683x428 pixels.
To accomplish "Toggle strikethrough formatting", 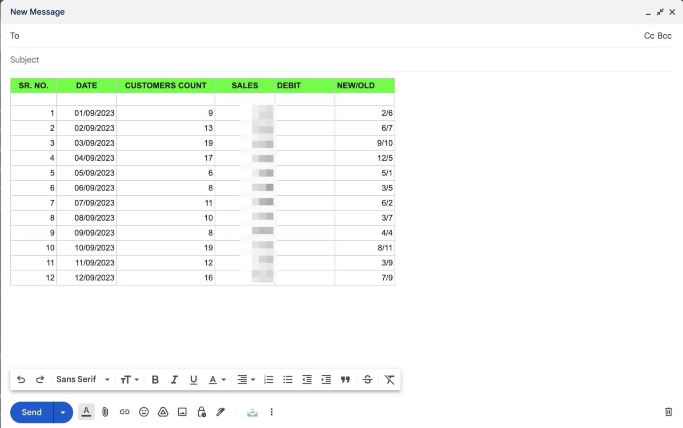I will 367,380.
